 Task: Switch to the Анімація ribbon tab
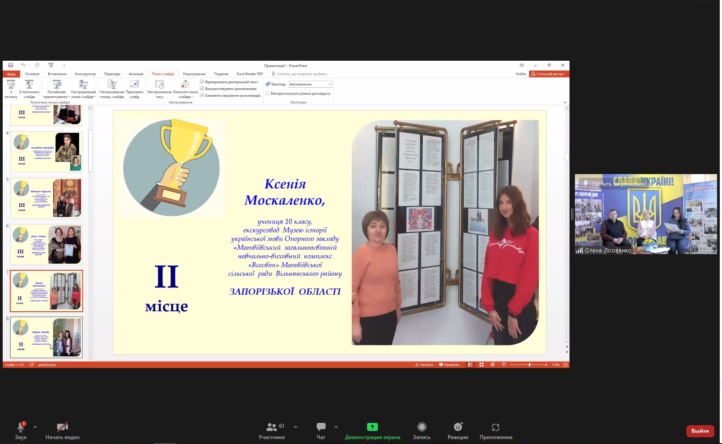coord(136,74)
